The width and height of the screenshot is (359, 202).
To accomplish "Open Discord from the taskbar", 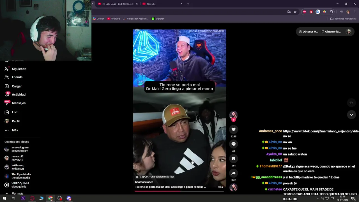I will pos(69,198).
